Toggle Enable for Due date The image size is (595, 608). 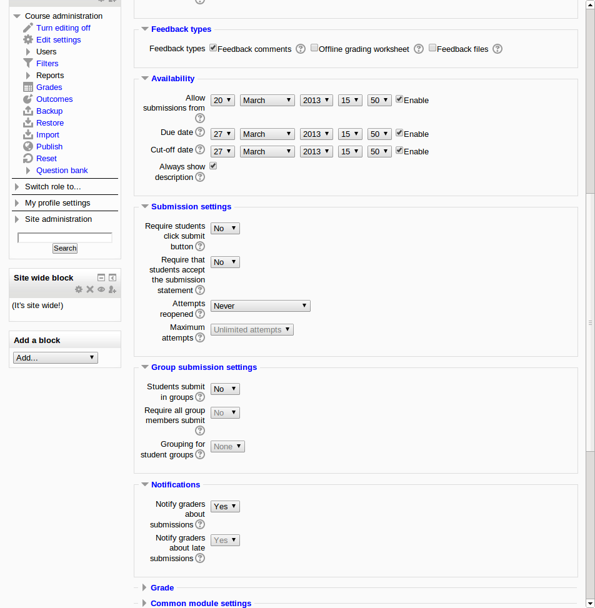[399, 132]
